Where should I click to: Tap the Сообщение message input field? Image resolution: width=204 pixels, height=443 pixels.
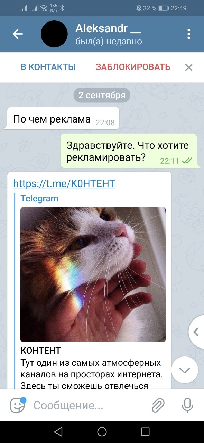[88, 405]
